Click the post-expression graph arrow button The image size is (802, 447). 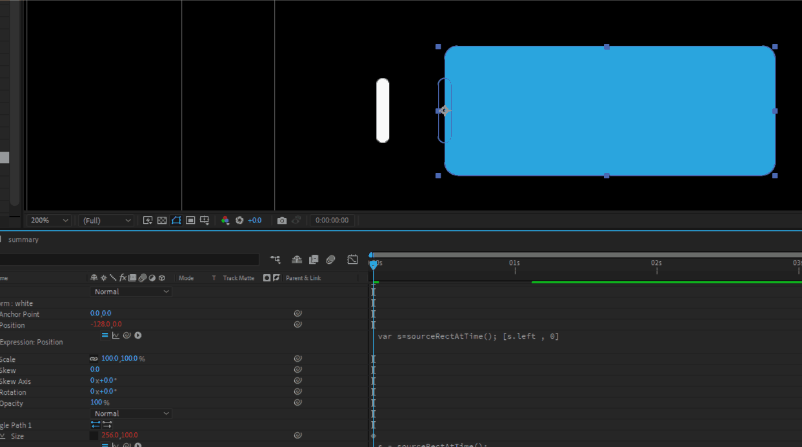137,335
